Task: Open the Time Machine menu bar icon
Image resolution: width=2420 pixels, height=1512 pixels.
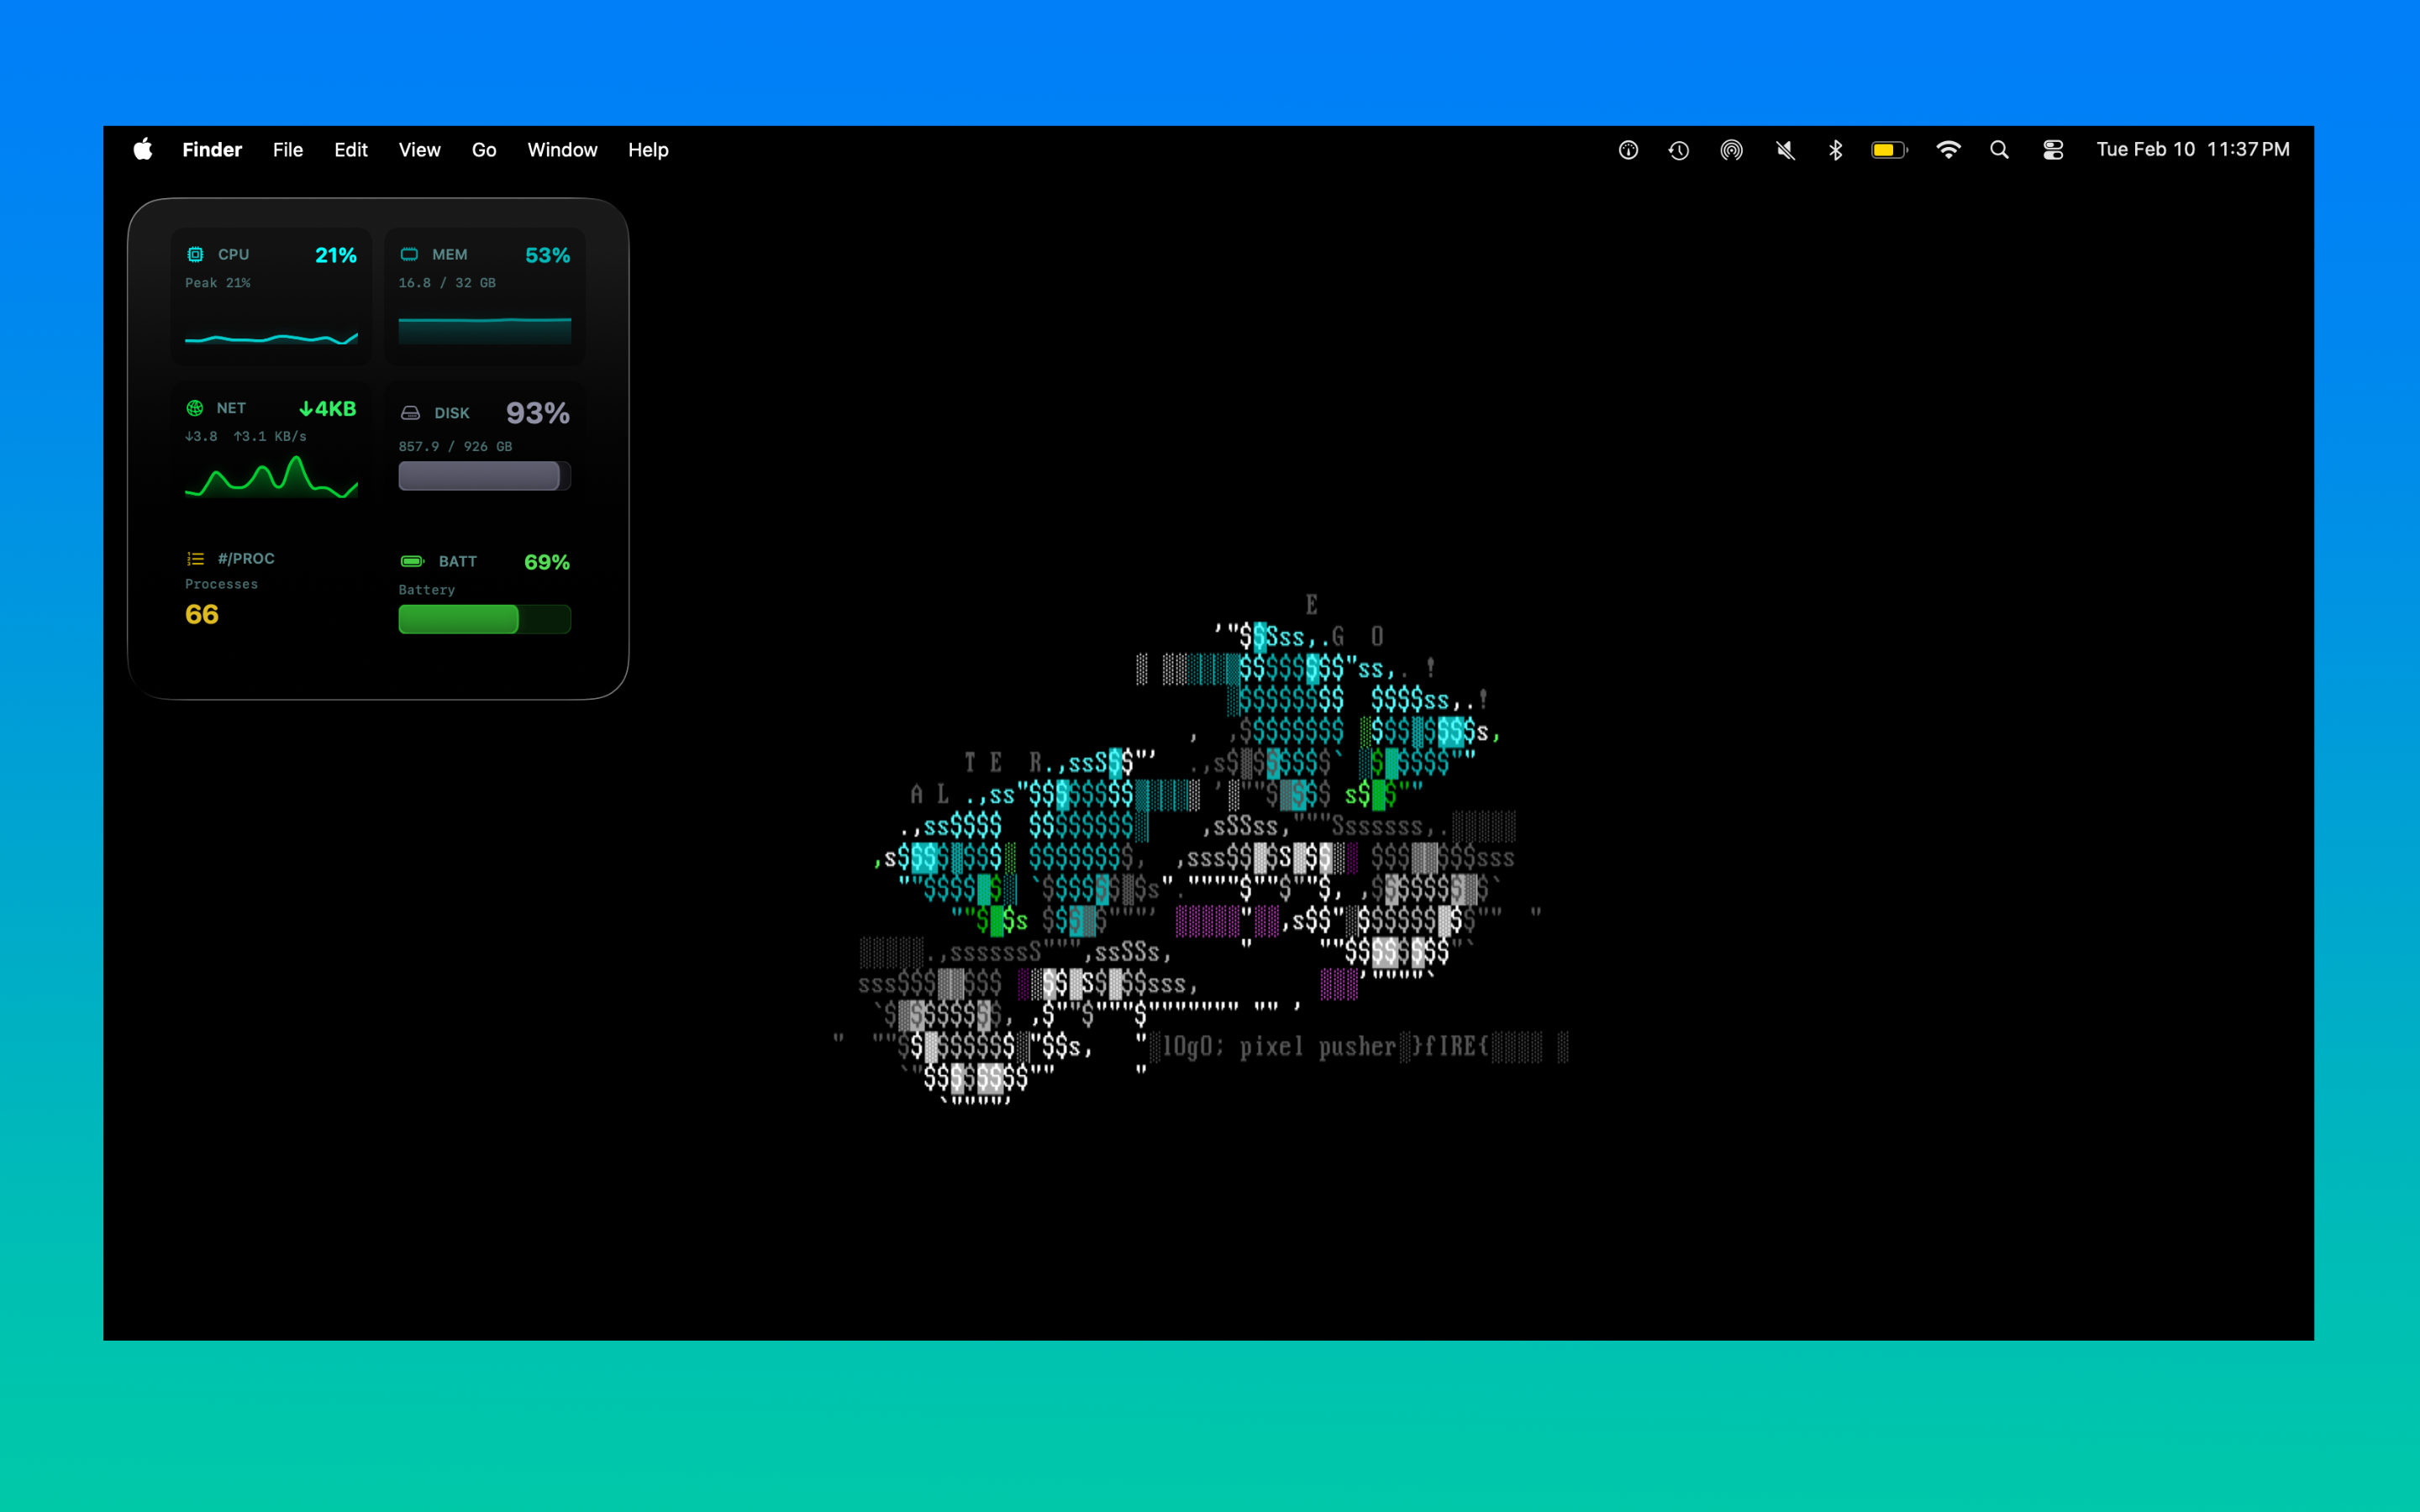Action: [1678, 149]
